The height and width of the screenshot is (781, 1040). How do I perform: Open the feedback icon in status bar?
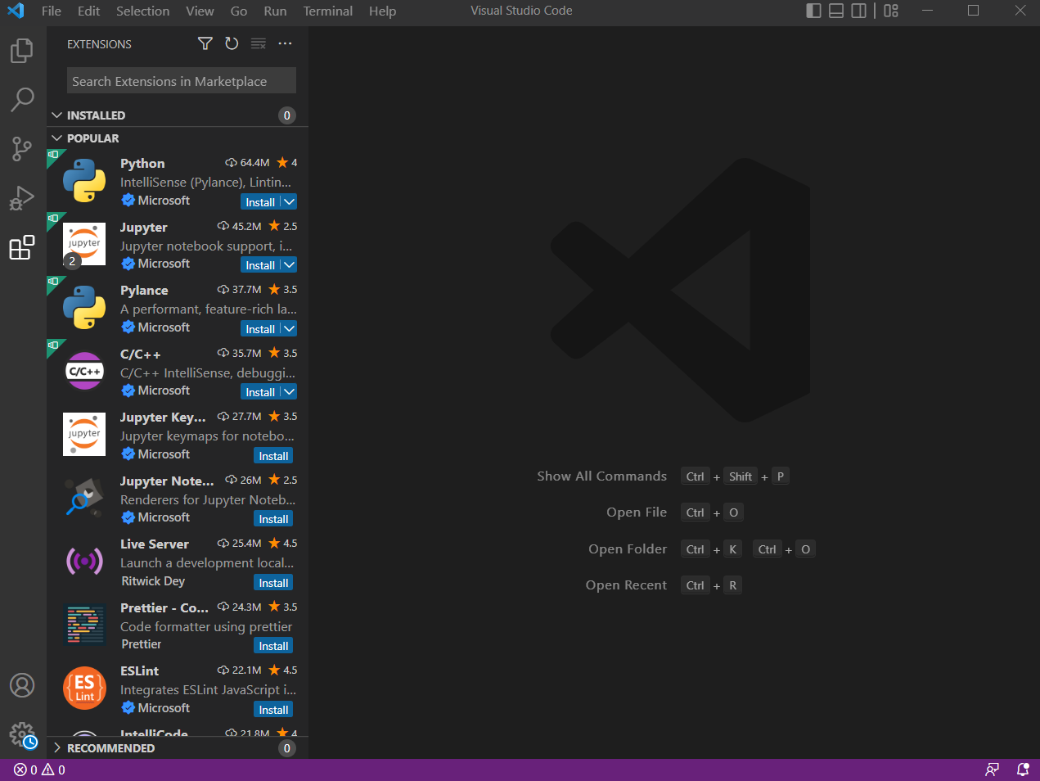click(x=993, y=770)
